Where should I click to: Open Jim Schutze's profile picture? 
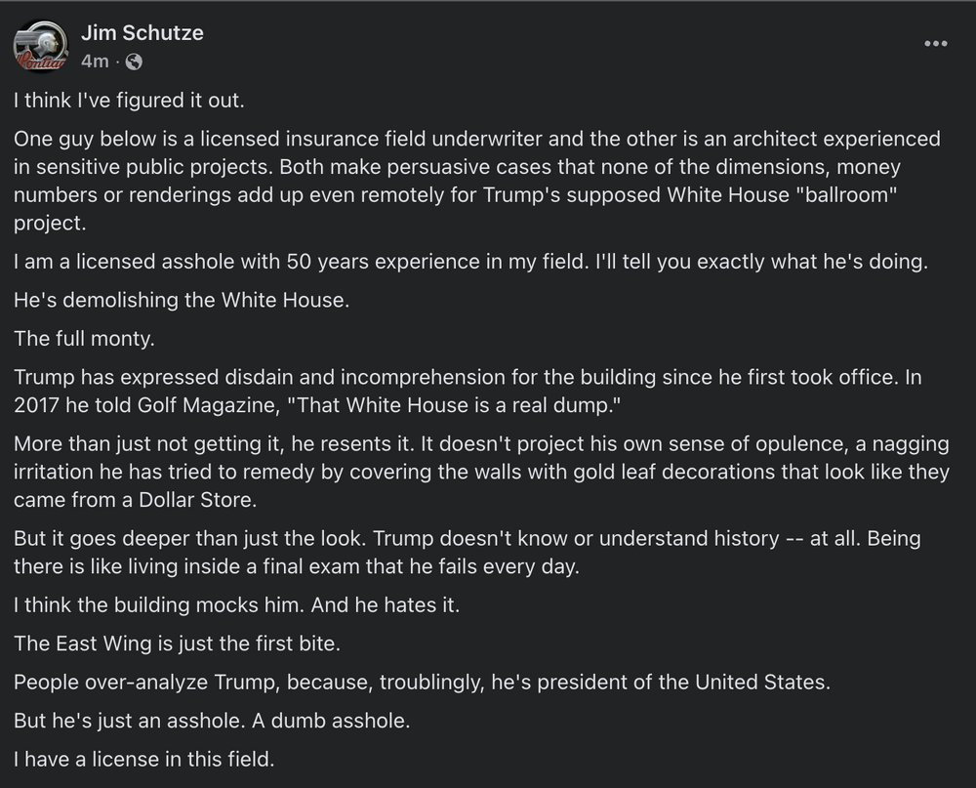pos(41,46)
